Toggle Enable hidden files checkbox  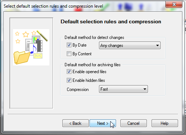[69, 80]
